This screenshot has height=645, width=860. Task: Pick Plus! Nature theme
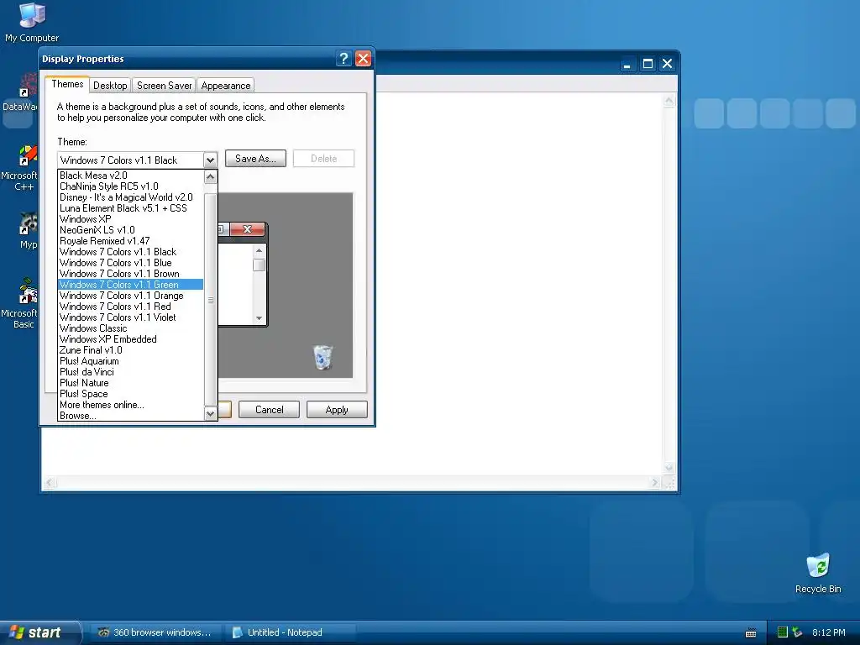pyautogui.click(x=130, y=383)
